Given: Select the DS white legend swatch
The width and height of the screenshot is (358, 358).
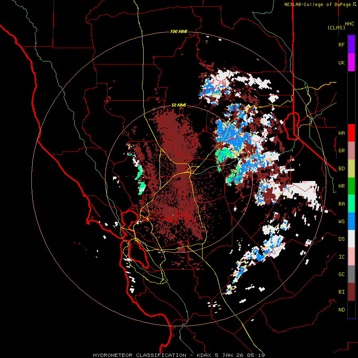Looking at the screenshot, I should [351, 239].
